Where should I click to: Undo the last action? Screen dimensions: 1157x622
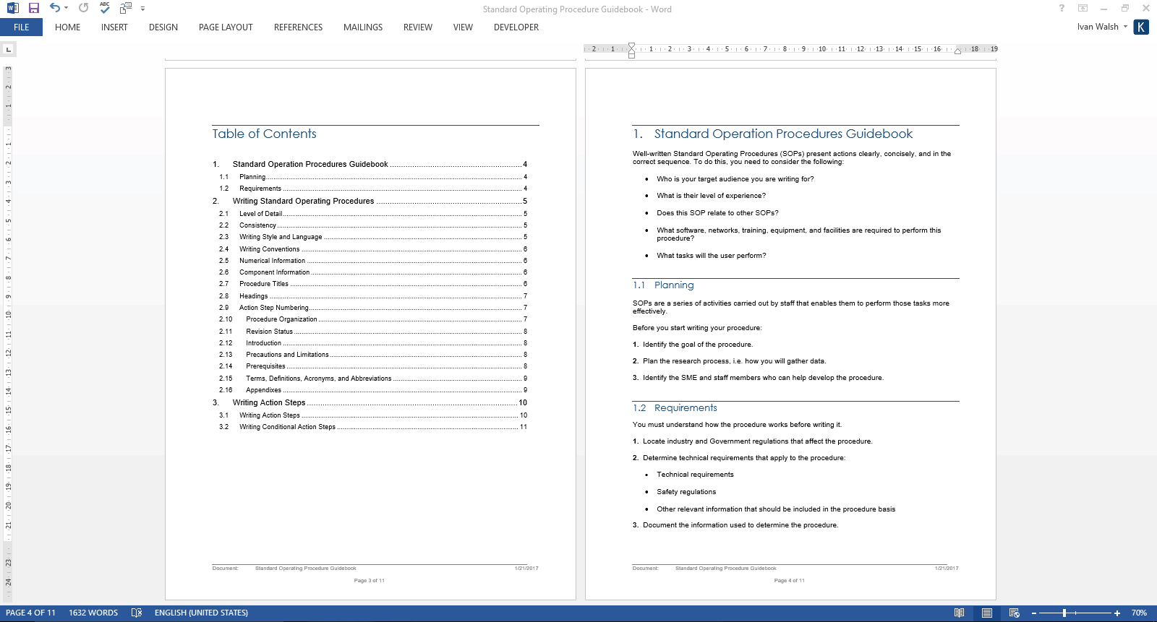point(54,8)
